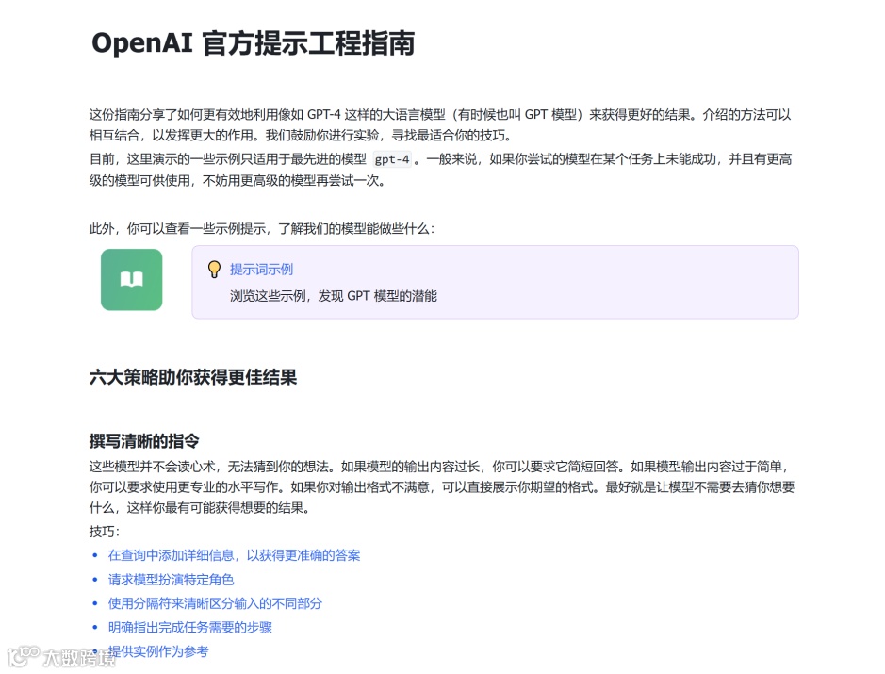Click text 浏览这些示例，发现 GPT 模型的潜能
Screen dimensions: 885x674
tap(334, 296)
